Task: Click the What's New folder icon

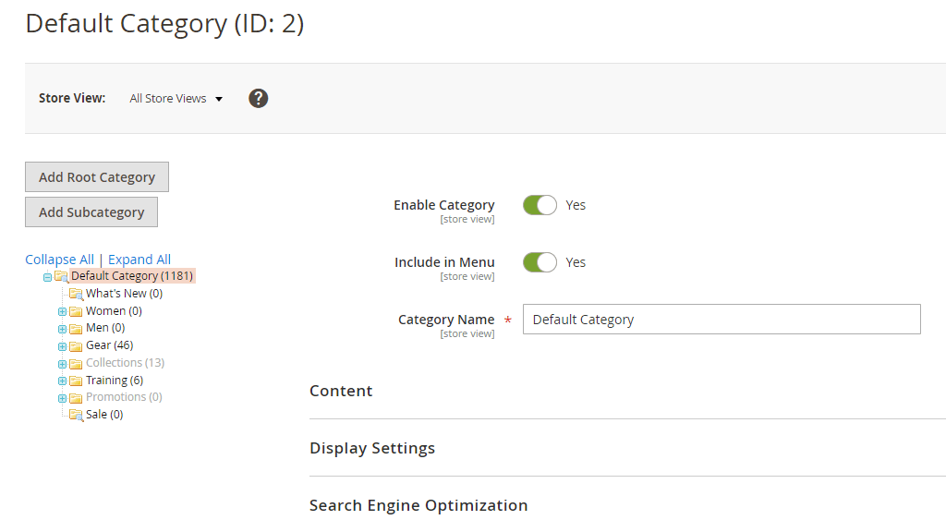Action: coord(77,294)
